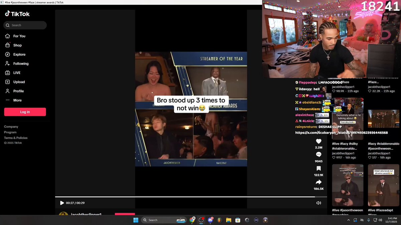Click rainysreturn's chat message

(x=318, y=127)
